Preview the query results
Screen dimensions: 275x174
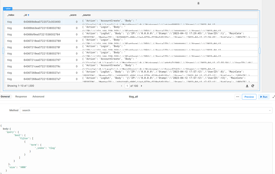coord(249,97)
